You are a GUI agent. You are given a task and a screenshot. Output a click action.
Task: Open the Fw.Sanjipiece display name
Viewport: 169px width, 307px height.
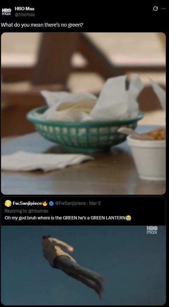point(27,203)
